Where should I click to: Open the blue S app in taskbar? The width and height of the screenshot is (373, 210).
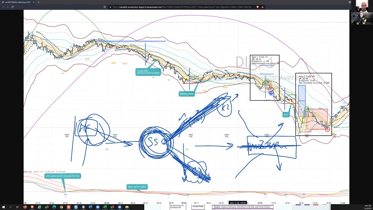pyautogui.click(x=76, y=207)
